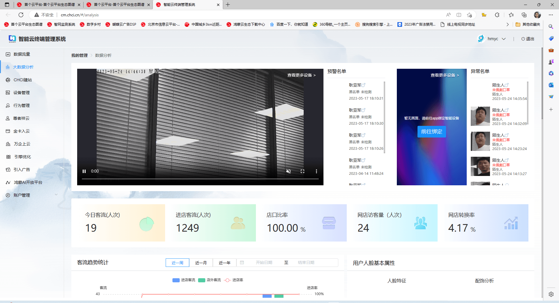Open video player more options menu
The width and height of the screenshot is (559, 303).
[x=316, y=171]
